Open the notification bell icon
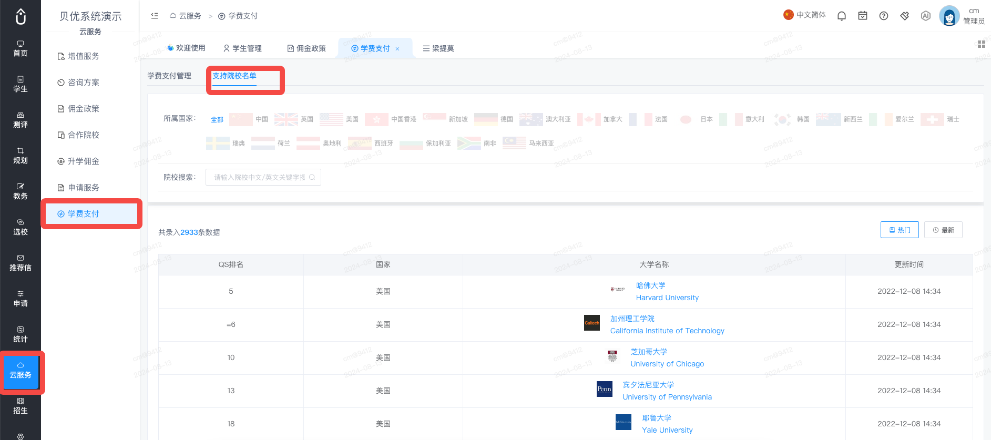Viewport: 991px width, 440px height. click(x=842, y=16)
